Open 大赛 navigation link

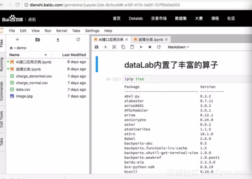pyautogui.click(x=199, y=18)
